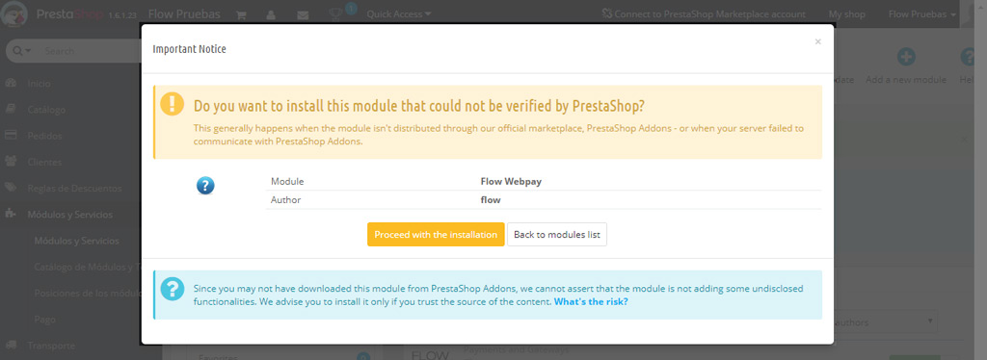Expand the Flow Pruebas user menu
The image size is (987, 360).
tap(922, 13)
